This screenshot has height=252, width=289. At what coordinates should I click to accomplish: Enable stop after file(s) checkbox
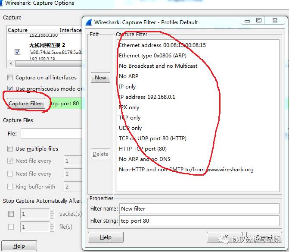point(11,227)
